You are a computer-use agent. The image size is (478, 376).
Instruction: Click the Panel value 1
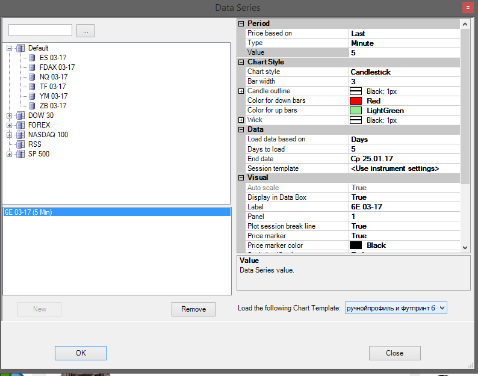coord(404,217)
